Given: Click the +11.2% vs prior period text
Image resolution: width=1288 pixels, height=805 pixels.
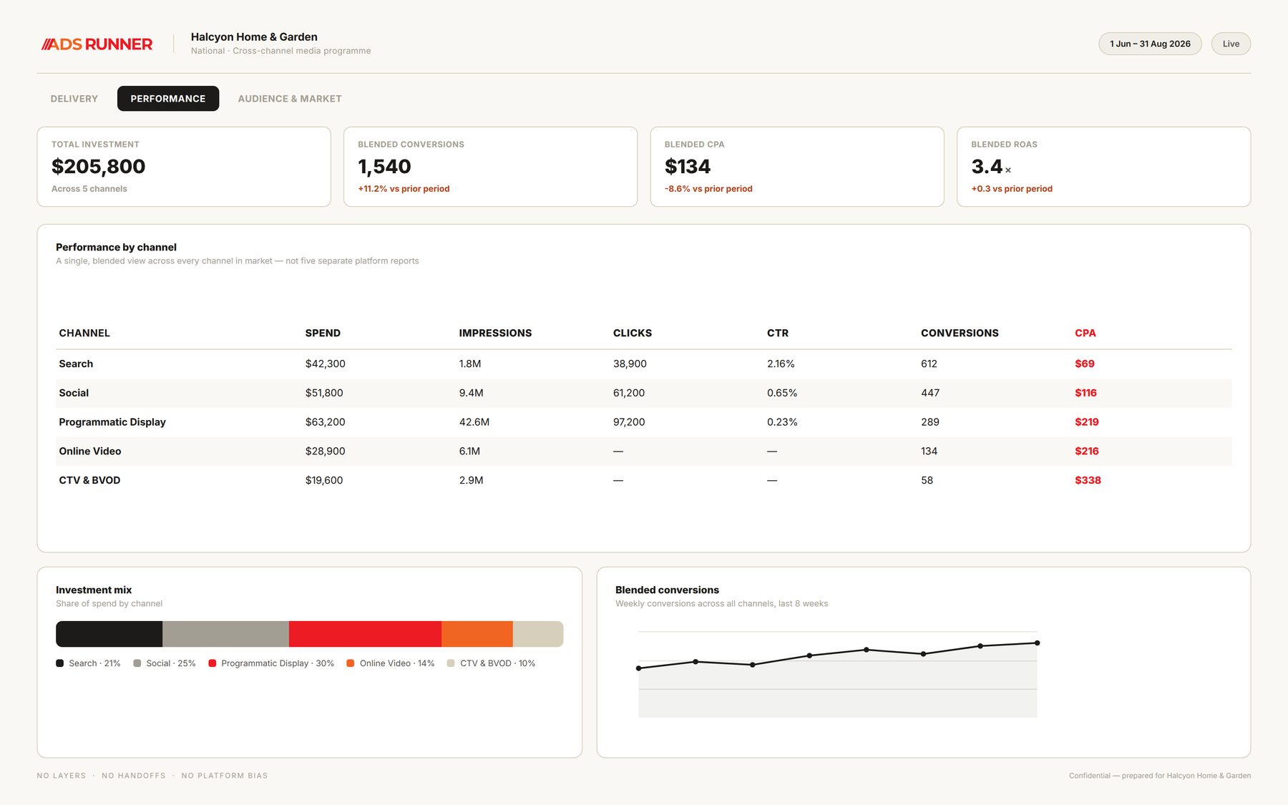Looking at the screenshot, I should pyautogui.click(x=404, y=189).
